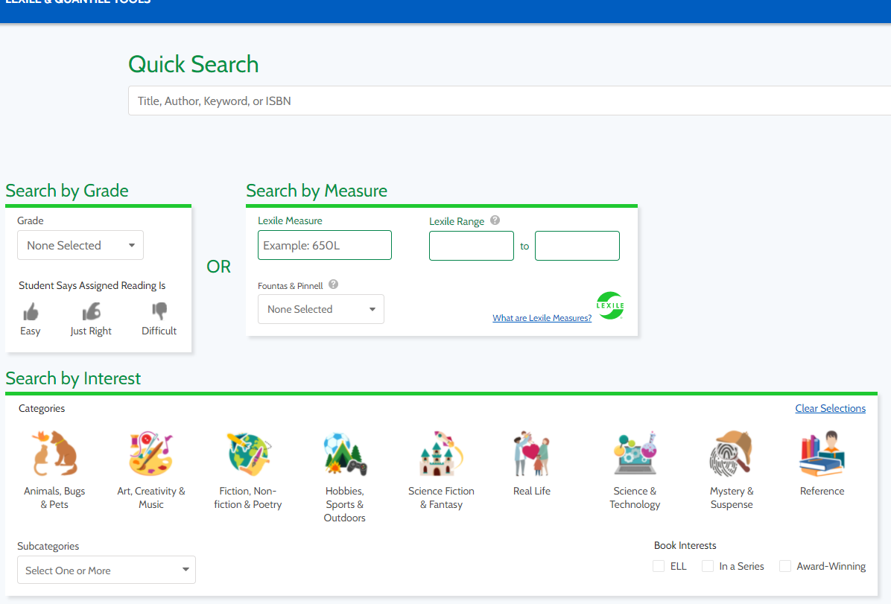Click the Search by Interest heading

tap(73, 379)
